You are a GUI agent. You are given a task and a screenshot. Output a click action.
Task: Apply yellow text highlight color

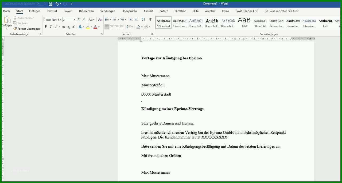tap(88, 27)
